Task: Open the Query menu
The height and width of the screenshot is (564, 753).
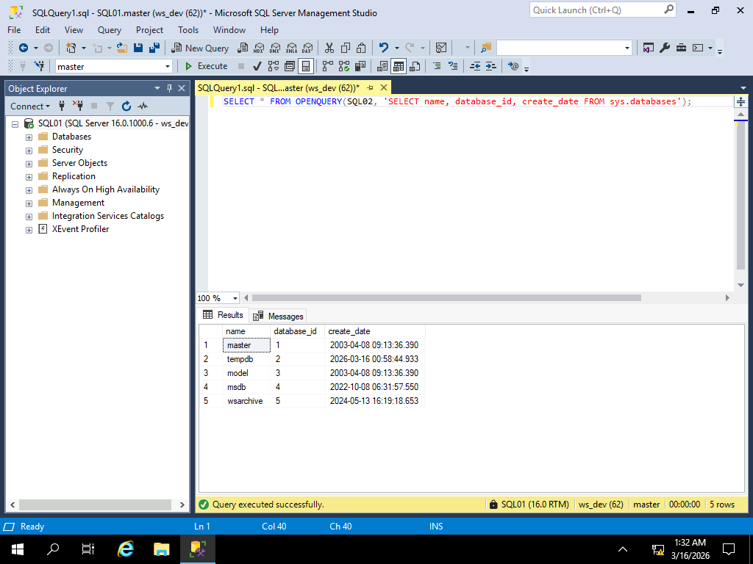Action: pyautogui.click(x=110, y=29)
